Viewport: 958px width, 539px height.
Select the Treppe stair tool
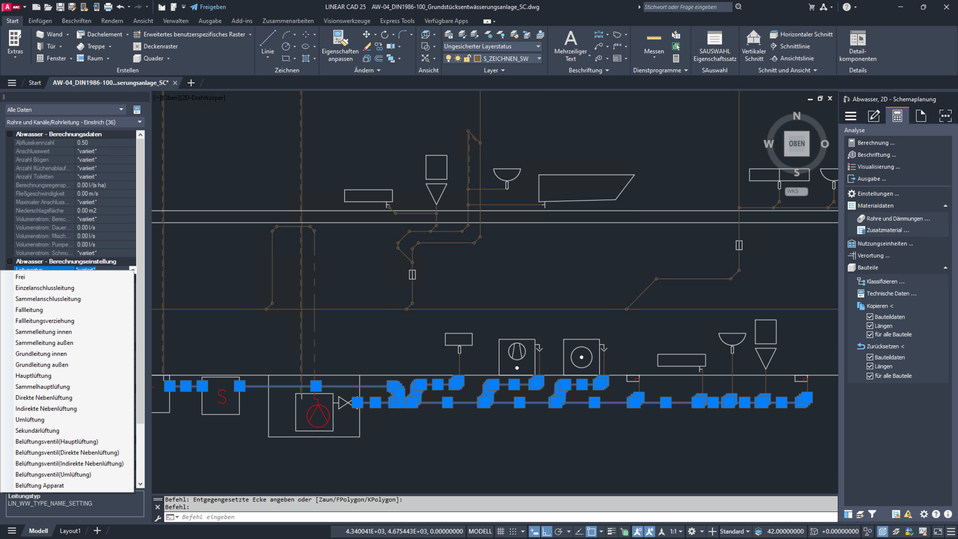91,46
